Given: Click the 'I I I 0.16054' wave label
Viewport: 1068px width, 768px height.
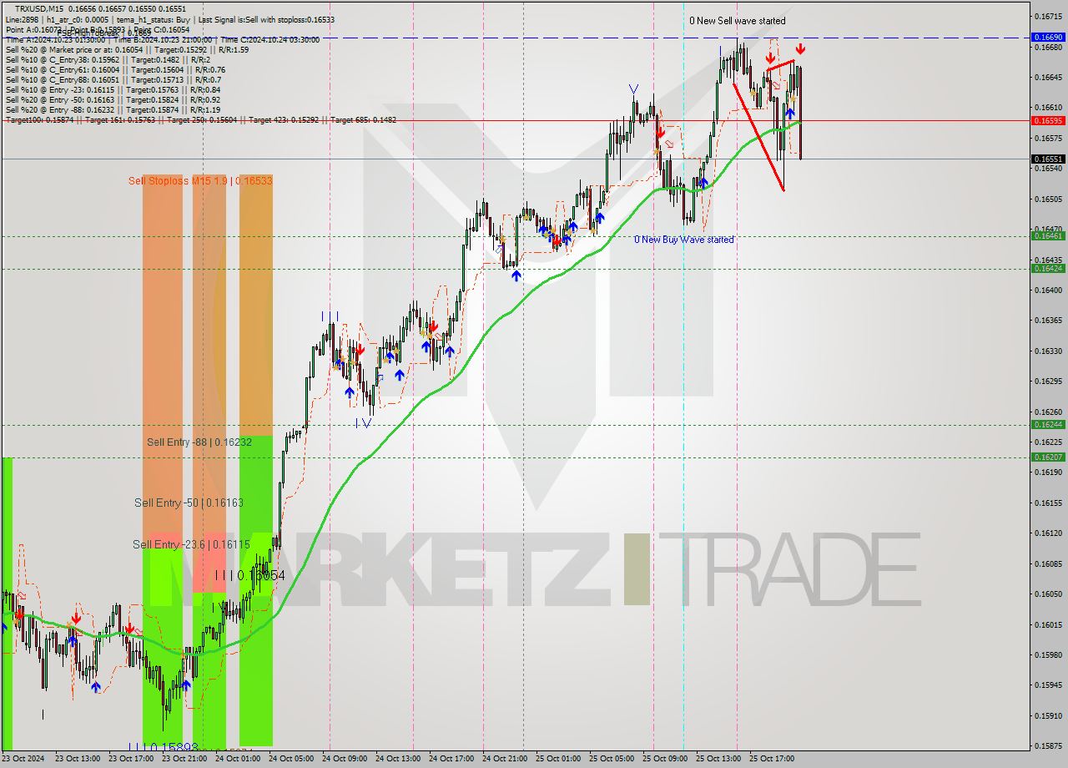Looking at the screenshot, I should click(249, 575).
